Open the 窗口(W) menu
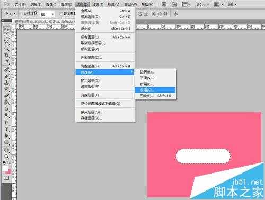 [x=130, y=4]
